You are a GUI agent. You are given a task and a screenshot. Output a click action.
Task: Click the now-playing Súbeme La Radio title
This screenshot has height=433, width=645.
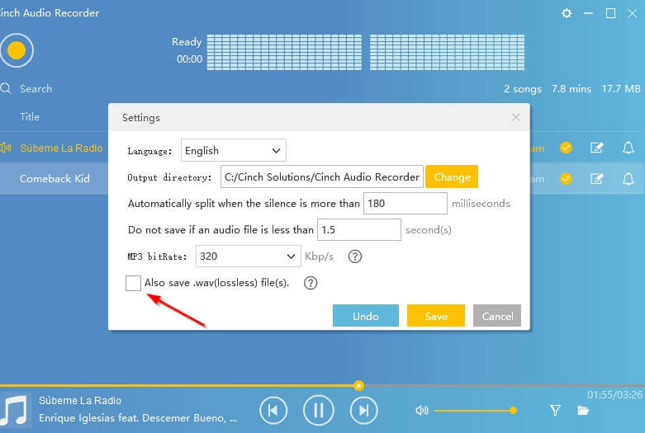80,401
